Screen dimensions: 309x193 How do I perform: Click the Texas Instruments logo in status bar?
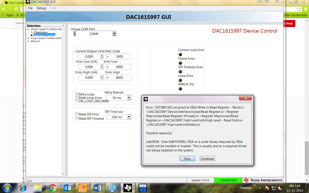[263, 180]
